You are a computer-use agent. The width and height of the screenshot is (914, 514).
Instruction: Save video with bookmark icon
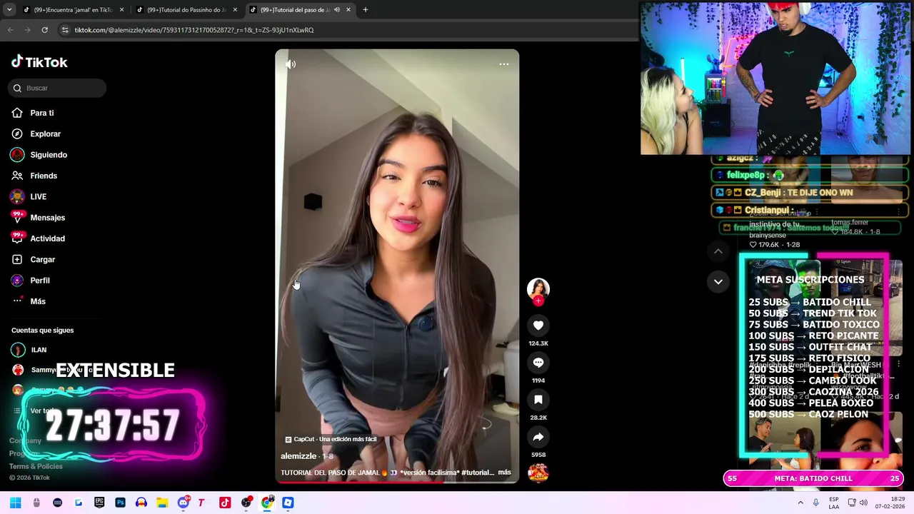pos(538,400)
